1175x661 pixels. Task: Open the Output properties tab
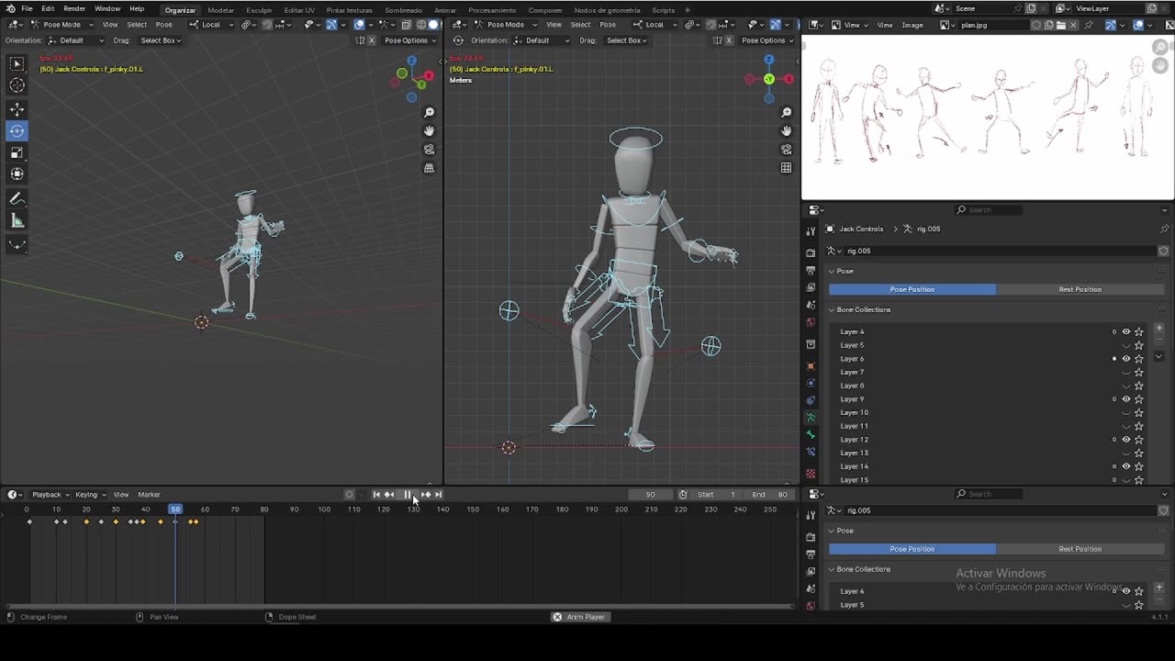[811, 271]
